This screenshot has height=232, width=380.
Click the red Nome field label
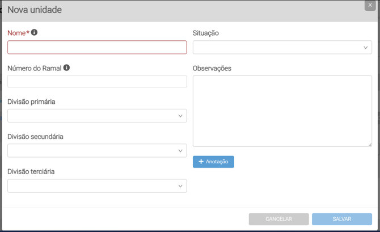point(17,33)
